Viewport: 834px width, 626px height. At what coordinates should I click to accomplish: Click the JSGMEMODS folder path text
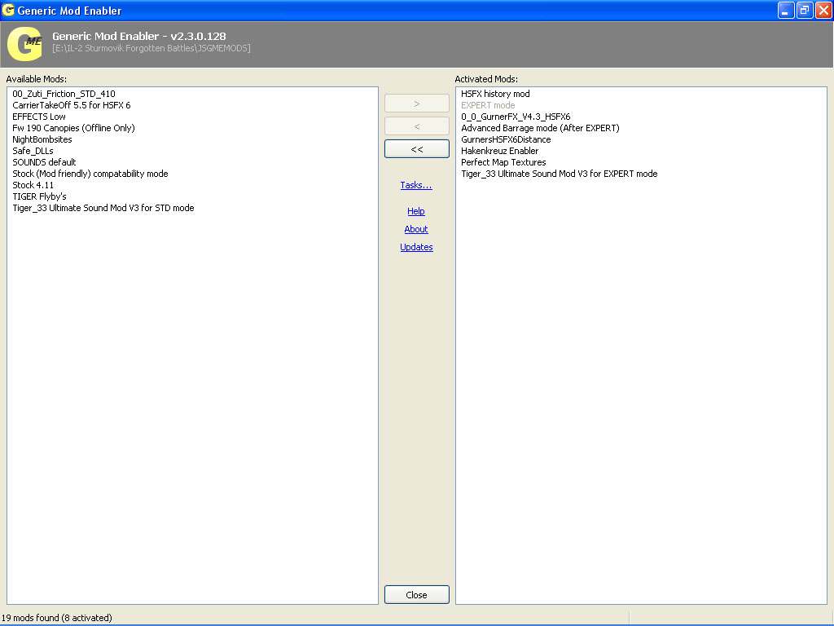pos(151,48)
